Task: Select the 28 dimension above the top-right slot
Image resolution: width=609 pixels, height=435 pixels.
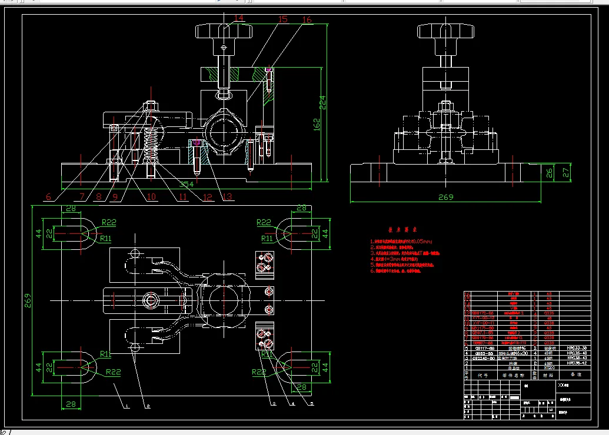Action: [x=301, y=208]
